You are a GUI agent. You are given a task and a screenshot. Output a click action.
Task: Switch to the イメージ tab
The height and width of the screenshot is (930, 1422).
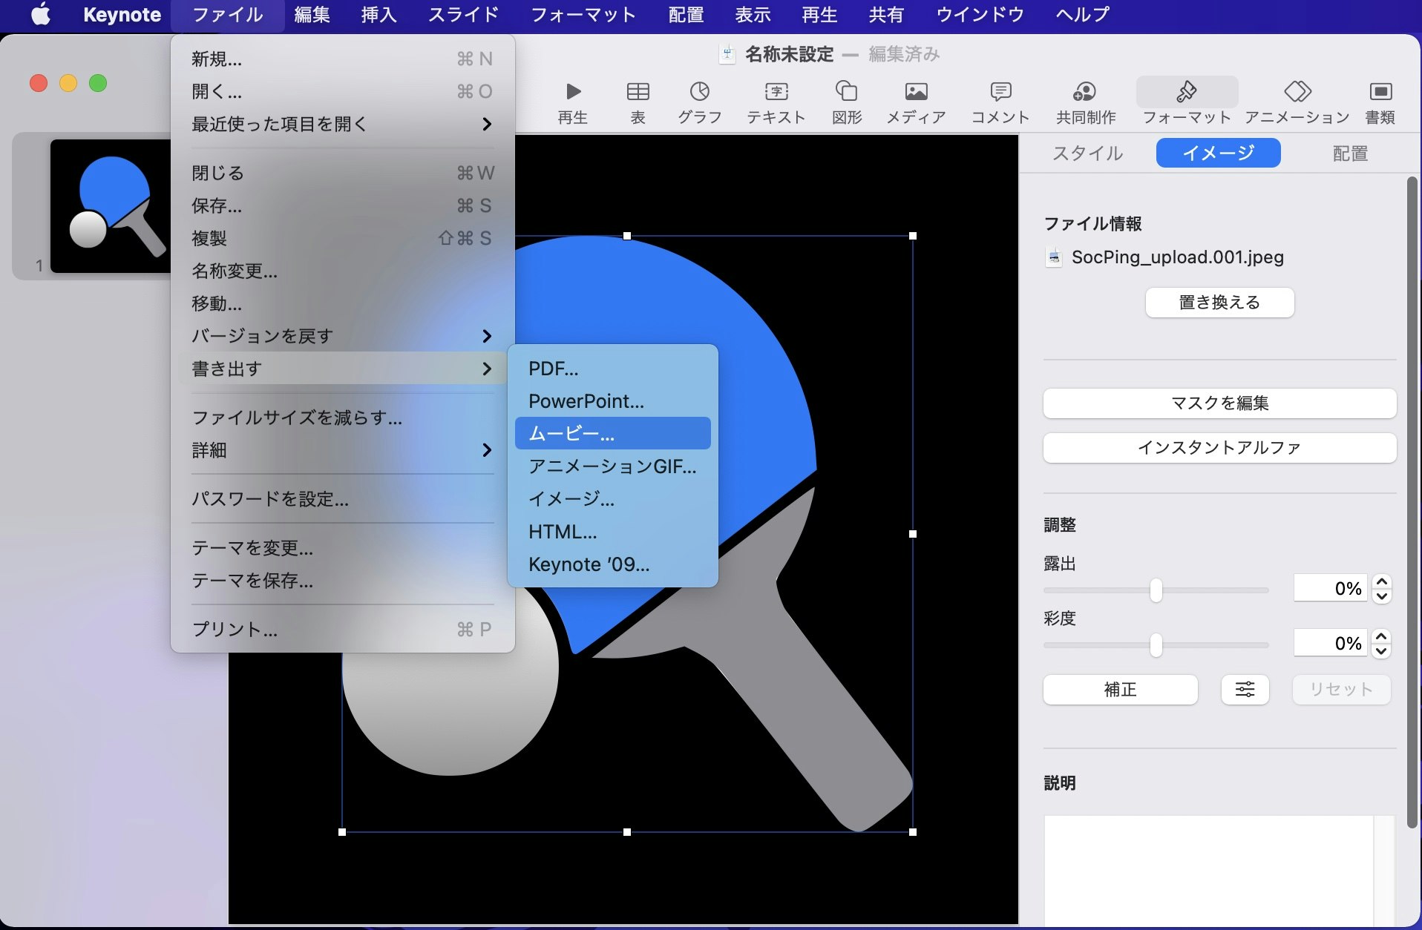click(1218, 153)
